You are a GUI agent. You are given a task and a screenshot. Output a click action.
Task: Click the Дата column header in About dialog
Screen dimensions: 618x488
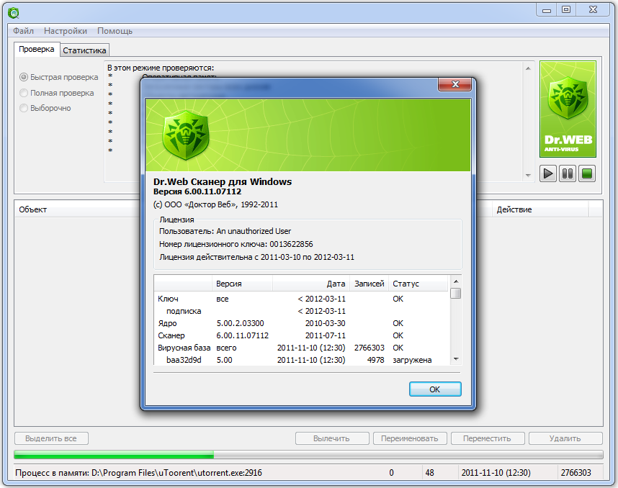click(x=311, y=284)
